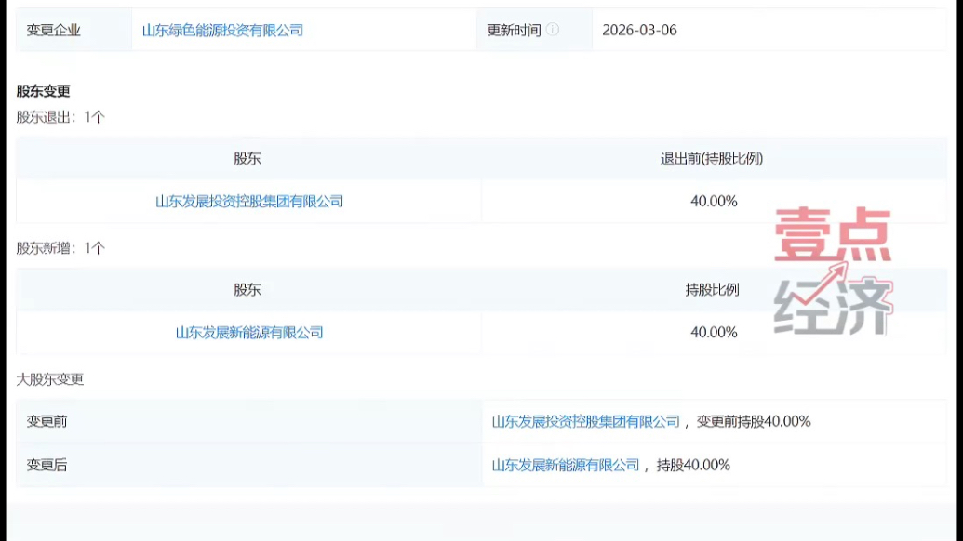Open the 山东发展投资控股集团有限公司 link in the exit table

click(x=249, y=201)
